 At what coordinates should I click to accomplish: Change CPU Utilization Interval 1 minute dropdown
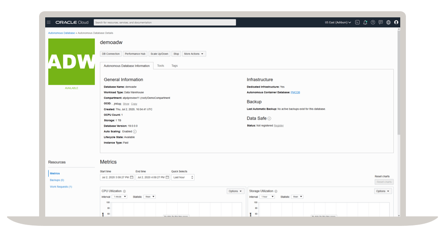point(120,197)
